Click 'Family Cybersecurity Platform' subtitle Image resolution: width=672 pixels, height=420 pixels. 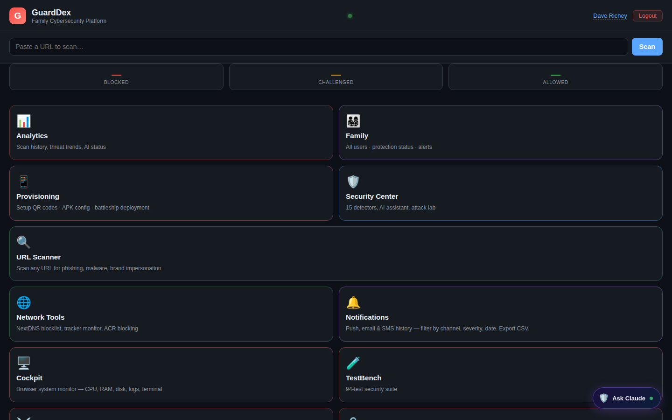point(69,21)
